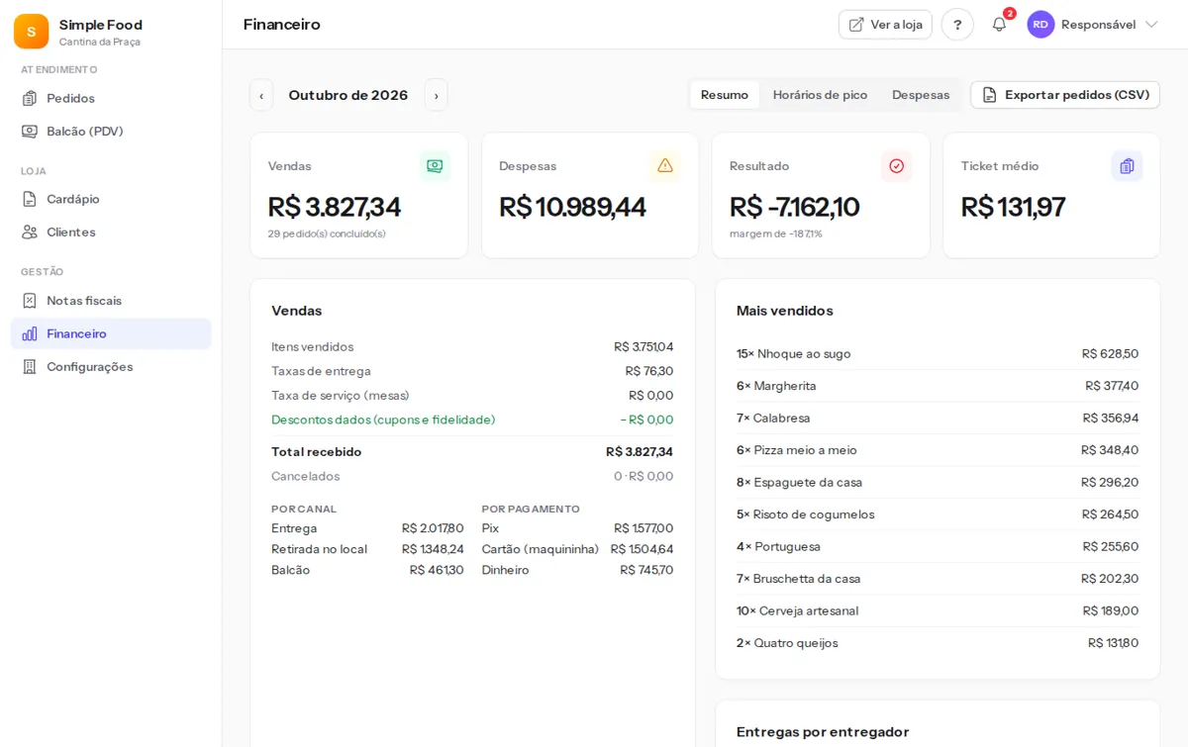Click the Despesas warning triangle icon
The width and height of the screenshot is (1188, 747).
(x=665, y=166)
